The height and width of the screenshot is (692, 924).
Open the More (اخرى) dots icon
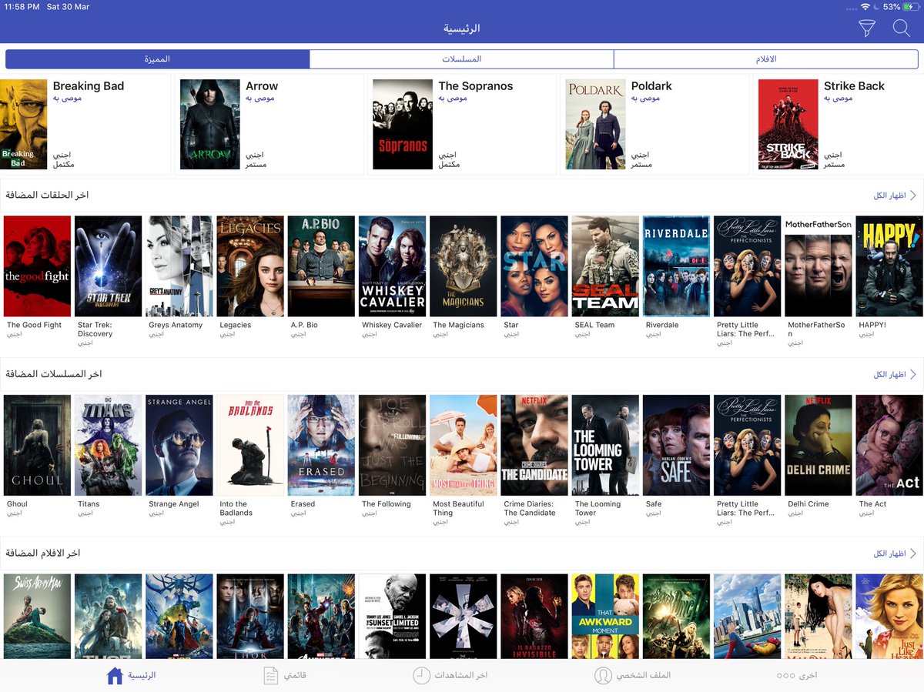[785, 675]
